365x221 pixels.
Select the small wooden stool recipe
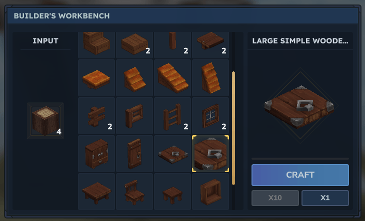(172, 191)
